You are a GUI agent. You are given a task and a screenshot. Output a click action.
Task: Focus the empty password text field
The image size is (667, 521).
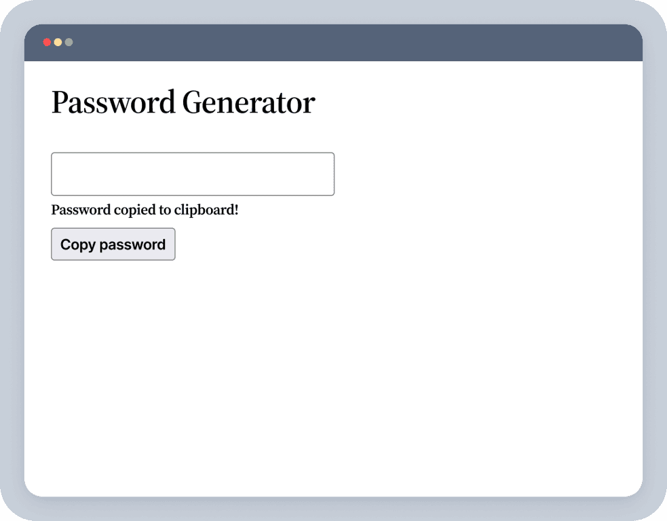click(x=193, y=174)
